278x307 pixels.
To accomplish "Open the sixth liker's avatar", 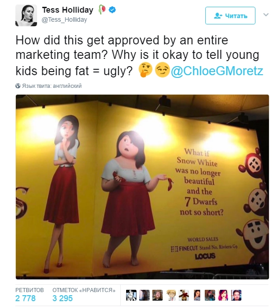I will [198, 295].
